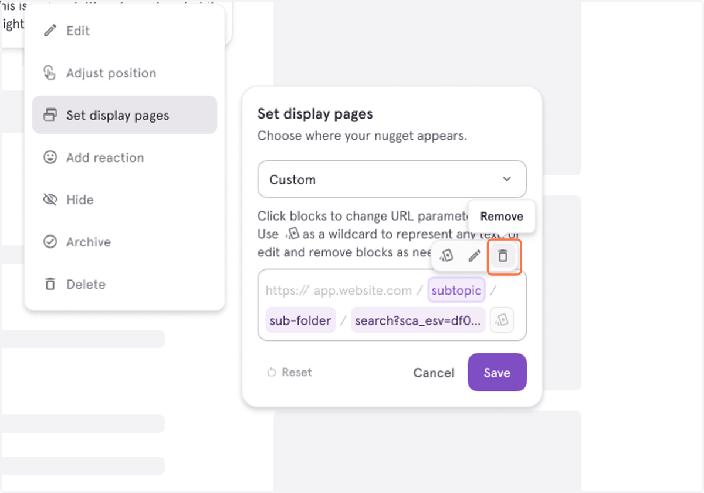Select the sub-folder URL block
The height and width of the screenshot is (493, 704).
300,320
